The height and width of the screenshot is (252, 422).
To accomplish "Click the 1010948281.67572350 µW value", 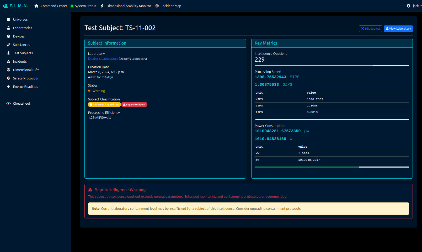I will coord(277,131).
